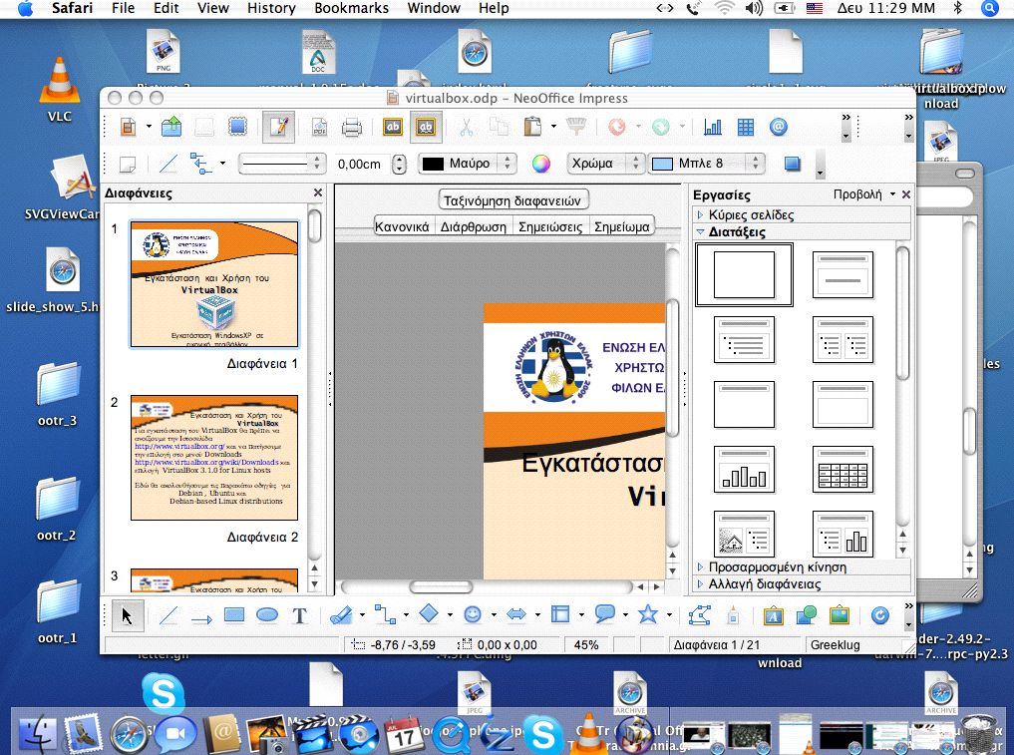Choose the title slide layout

pyautogui.click(x=843, y=275)
